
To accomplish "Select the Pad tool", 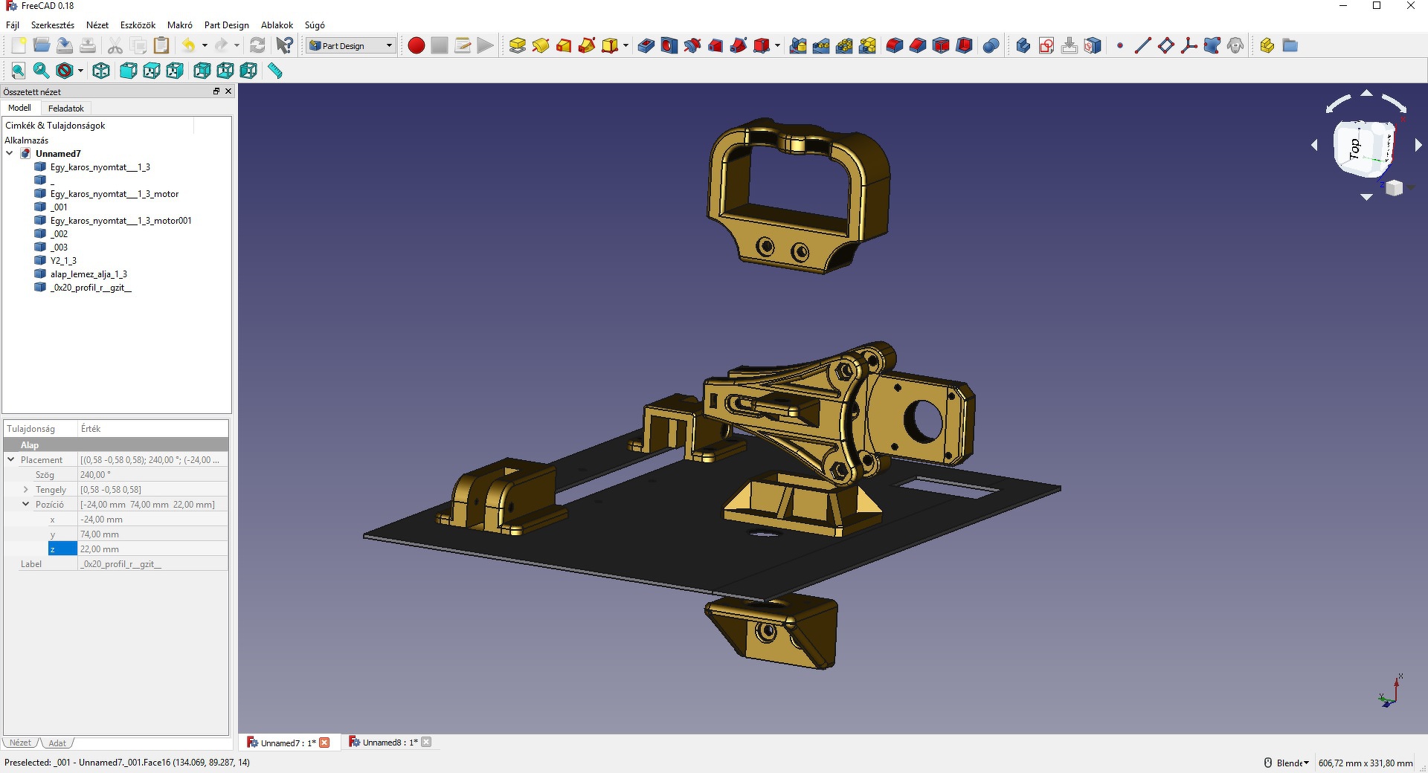I will click(x=518, y=46).
